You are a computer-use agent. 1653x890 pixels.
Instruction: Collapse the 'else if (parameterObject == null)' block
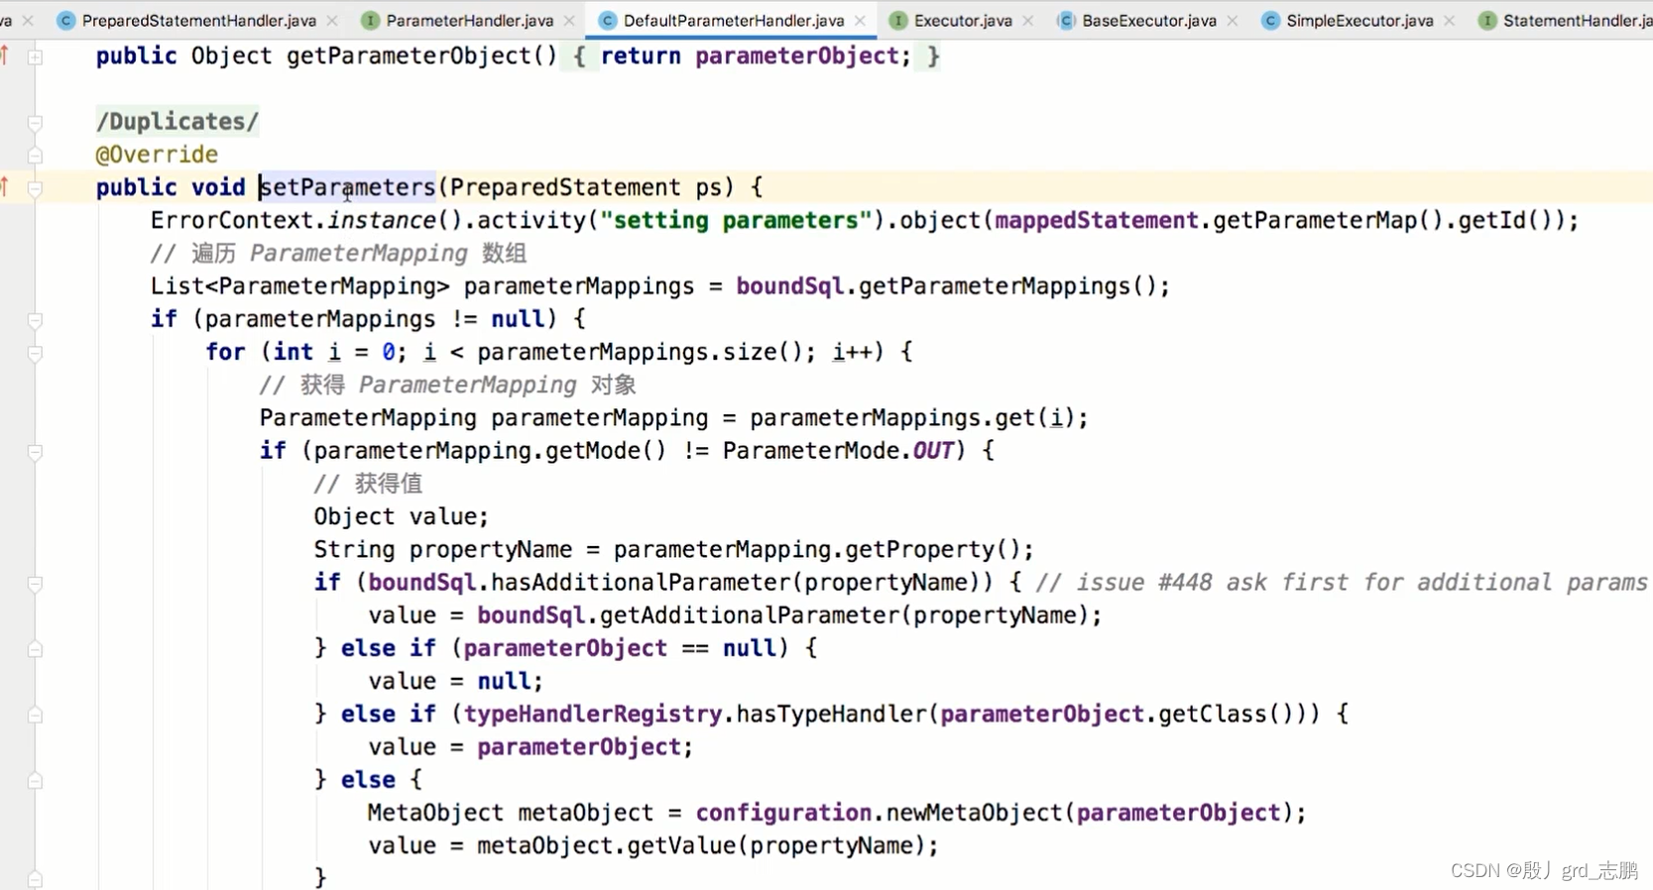click(35, 648)
